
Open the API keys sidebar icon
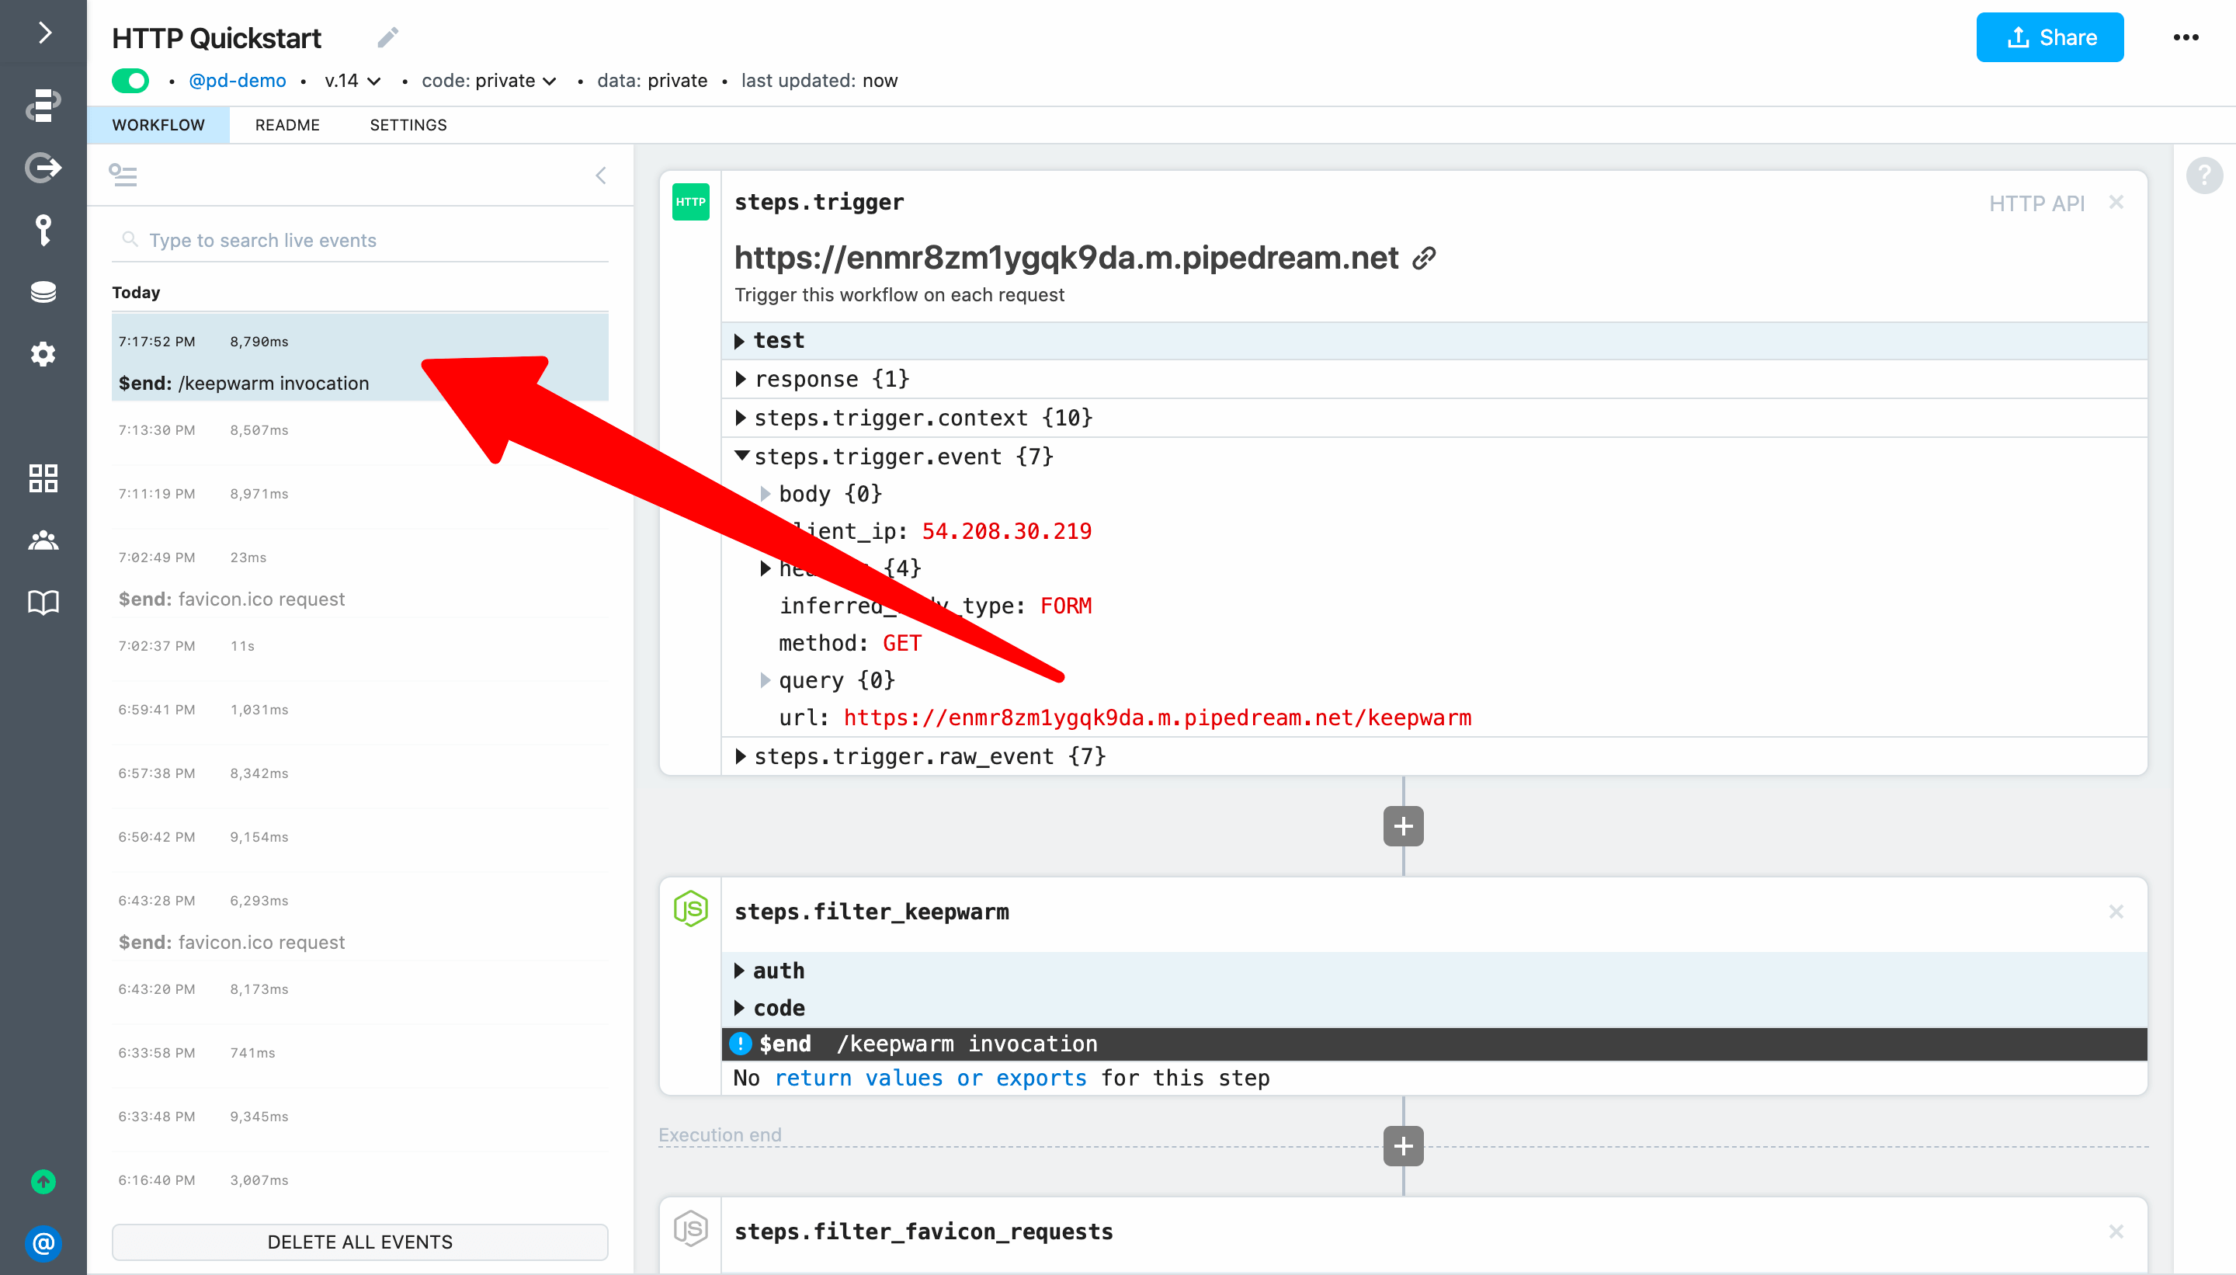point(43,231)
